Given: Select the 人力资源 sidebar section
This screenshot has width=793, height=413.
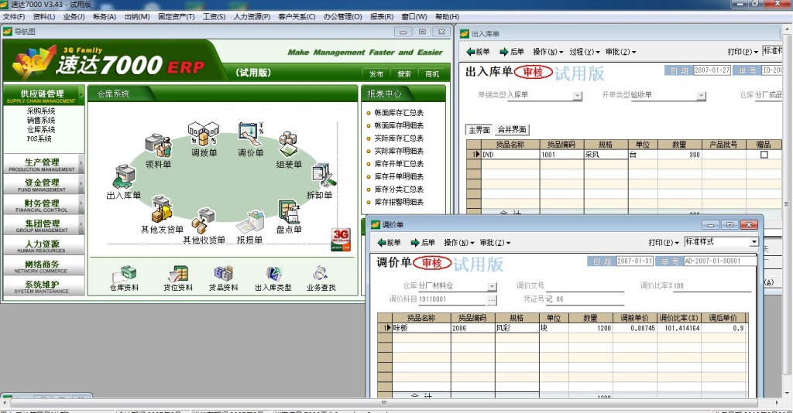Looking at the screenshot, I should 43,245.
